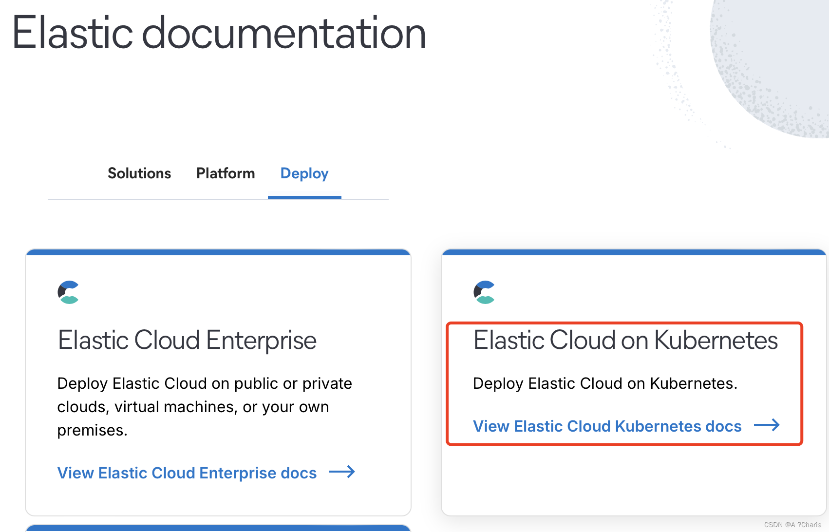Viewport: 829px width, 532px height.
Task: Open View Elastic Cloud Enterprise docs link
Action: pos(187,473)
